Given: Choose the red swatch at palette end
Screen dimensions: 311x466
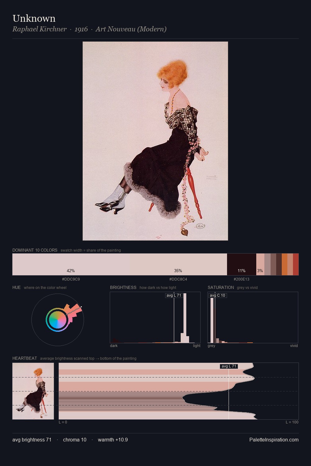Looking at the screenshot, I should click(296, 264).
